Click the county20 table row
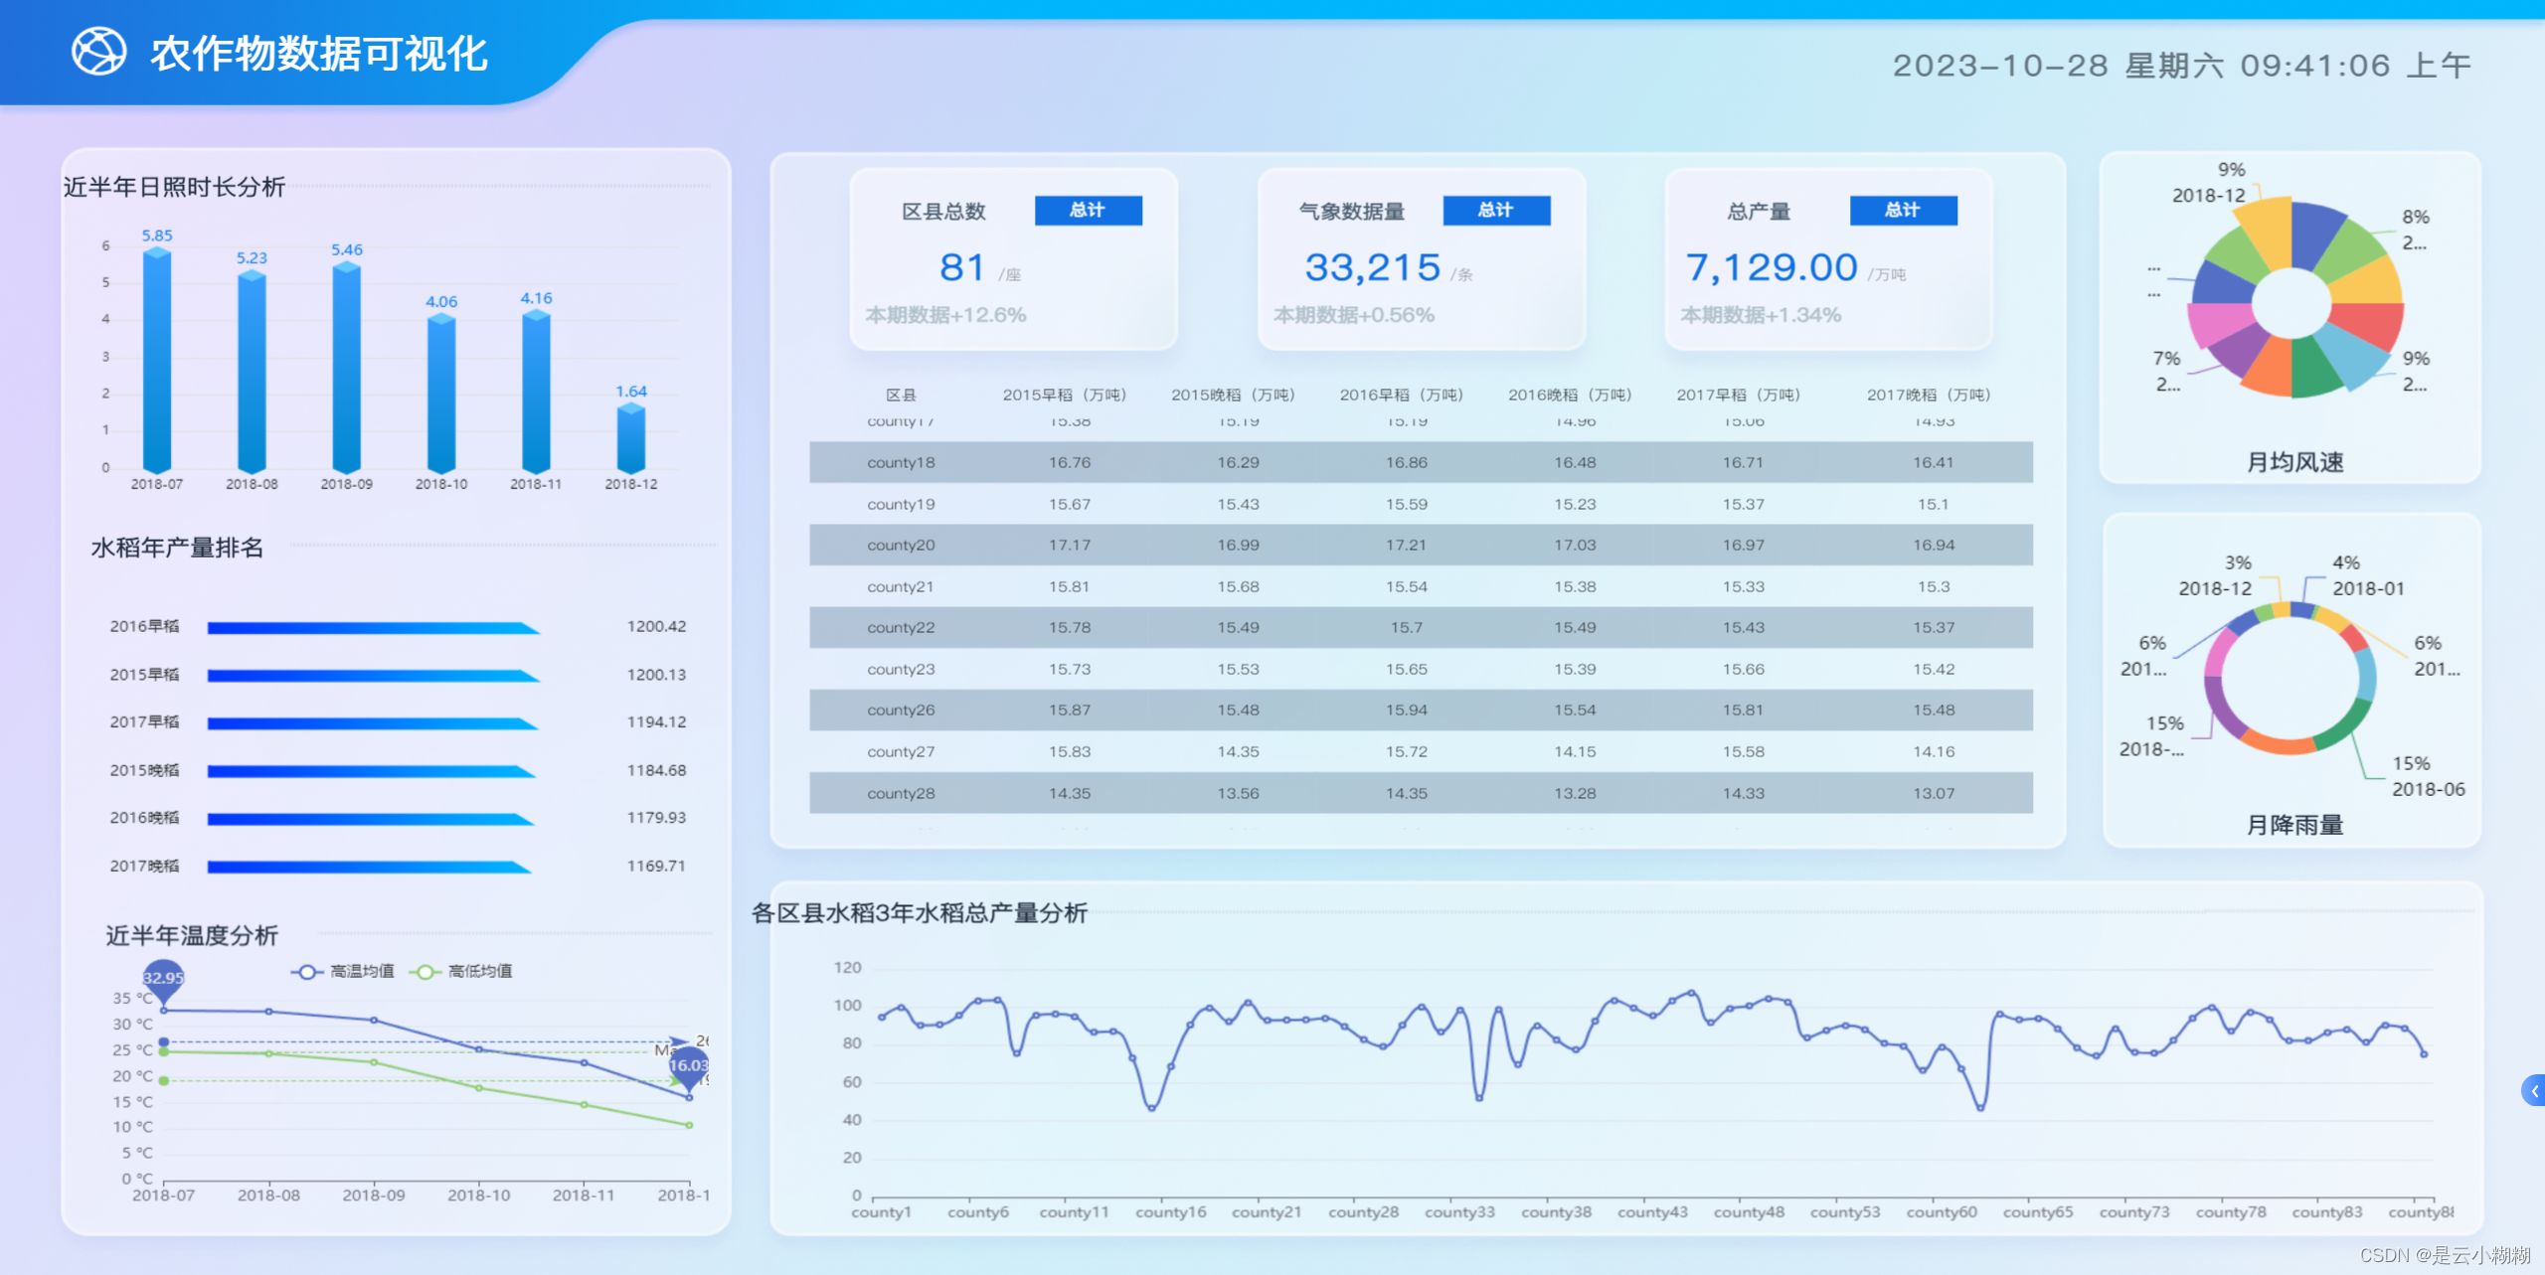This screenshot has width=2545, height=1275. (1420, 545)
